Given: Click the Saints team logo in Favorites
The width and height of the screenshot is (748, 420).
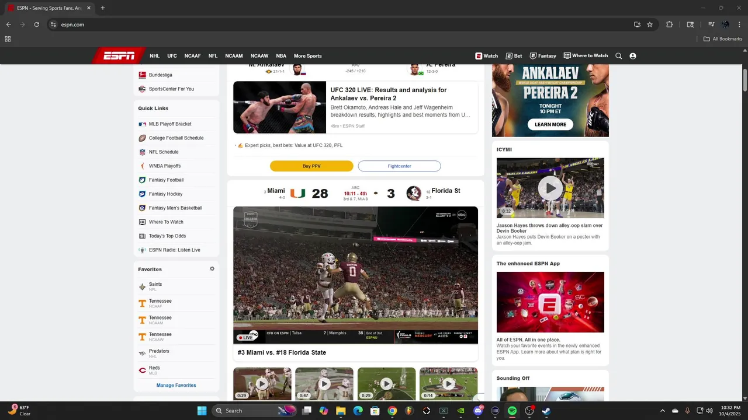Looking at the screenshot, I should tap(142, 286).
